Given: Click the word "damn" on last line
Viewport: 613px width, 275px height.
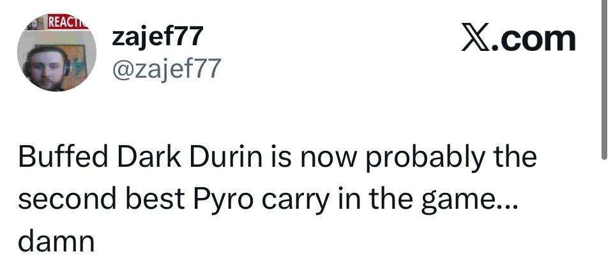Looking at the screenshot, I should (x=56, y=241).
